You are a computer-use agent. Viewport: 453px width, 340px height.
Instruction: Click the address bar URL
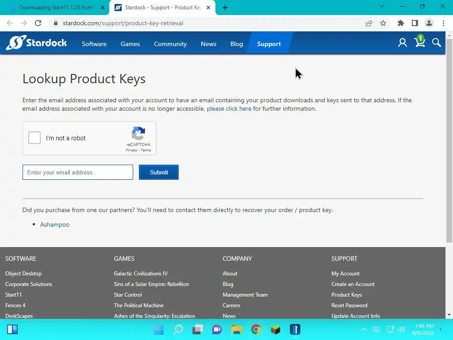(x=123, y=23)
